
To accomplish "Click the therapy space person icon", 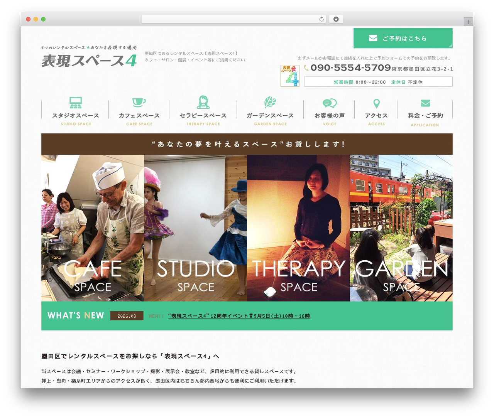I will (203, 102).
